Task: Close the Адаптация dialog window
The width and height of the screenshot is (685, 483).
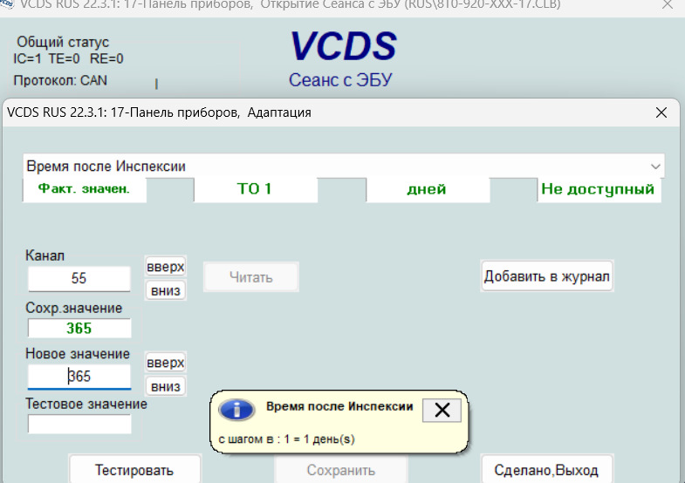Action: 661,112
